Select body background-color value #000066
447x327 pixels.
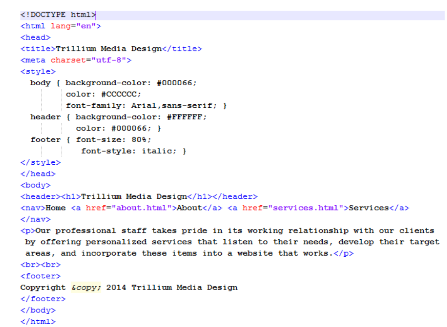[x=174, y=83]
